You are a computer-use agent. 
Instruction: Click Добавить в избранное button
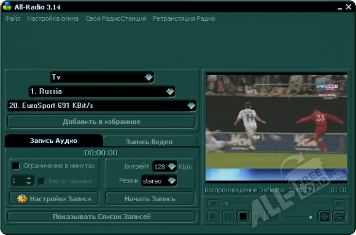pyautogui.click(x=102, y=121)
